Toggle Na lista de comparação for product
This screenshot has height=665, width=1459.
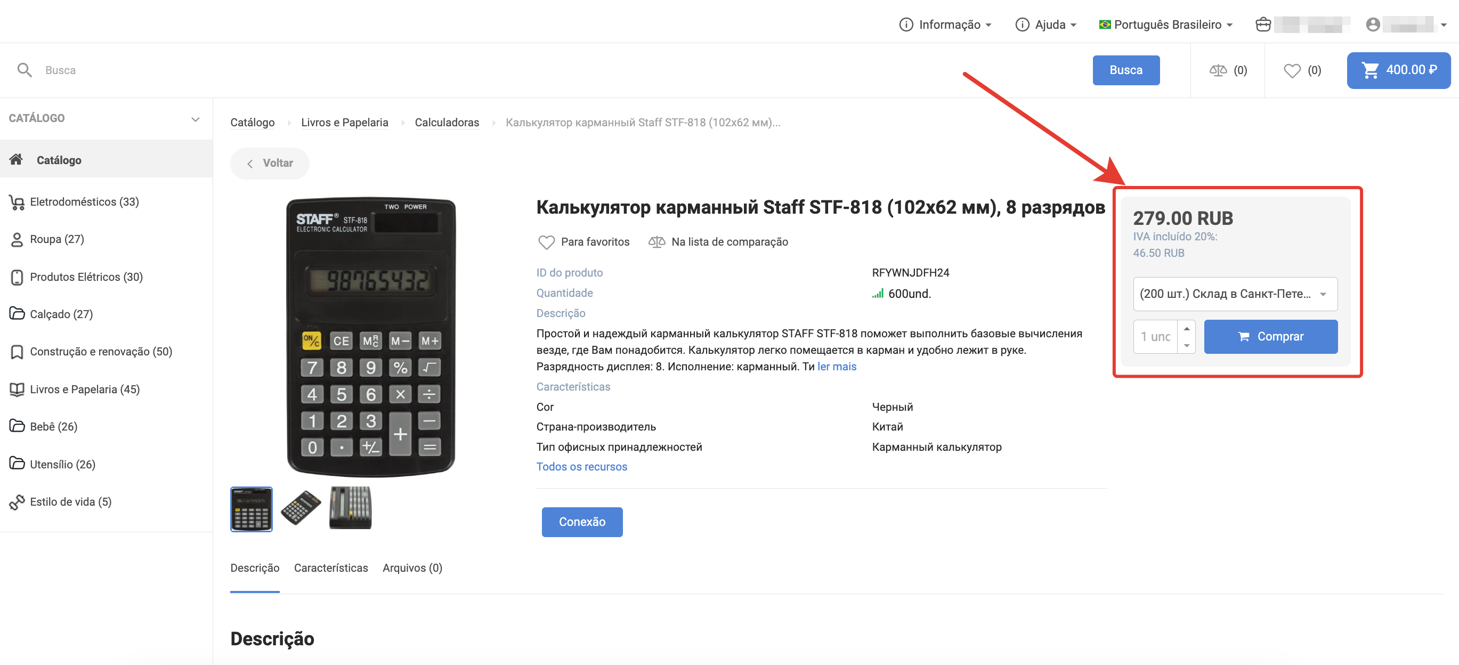pyautogui.click(x=718, y=242)
